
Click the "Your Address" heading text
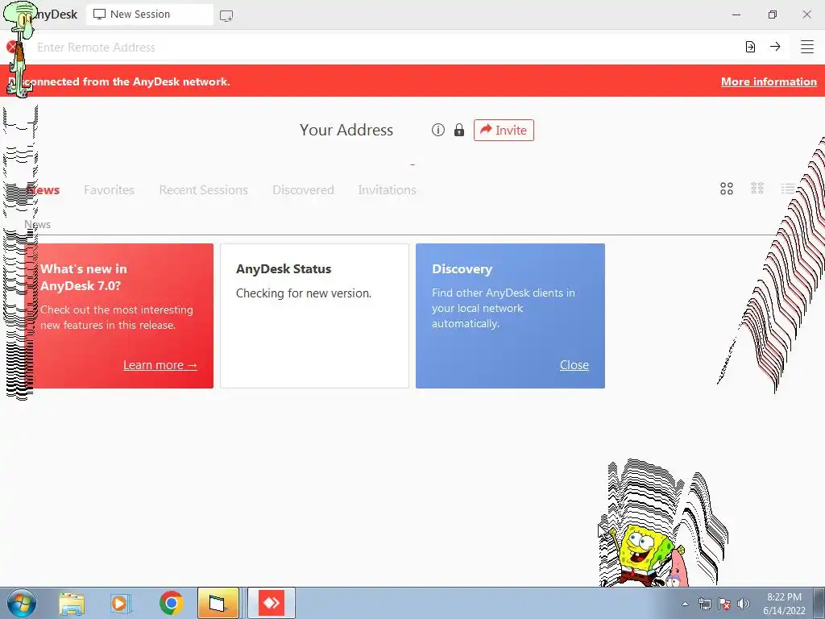point(346,130)
